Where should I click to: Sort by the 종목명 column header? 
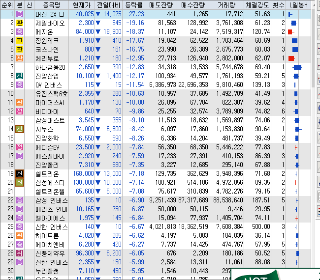tap(51, 5)
